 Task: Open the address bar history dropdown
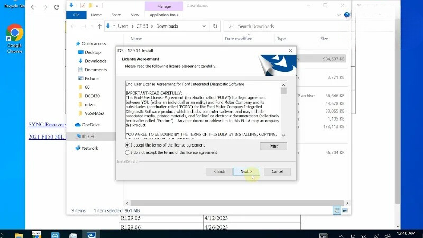point(204,26)
